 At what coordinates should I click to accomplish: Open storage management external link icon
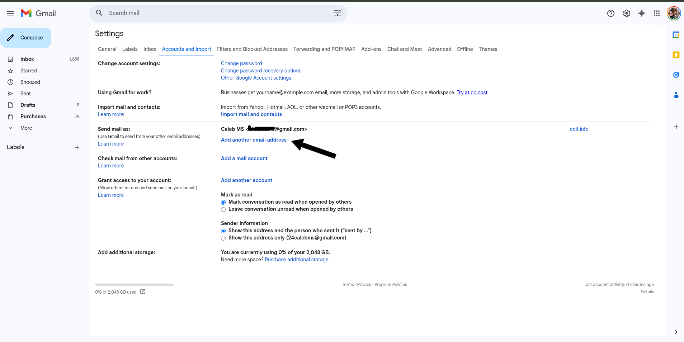tap(143, 291)
